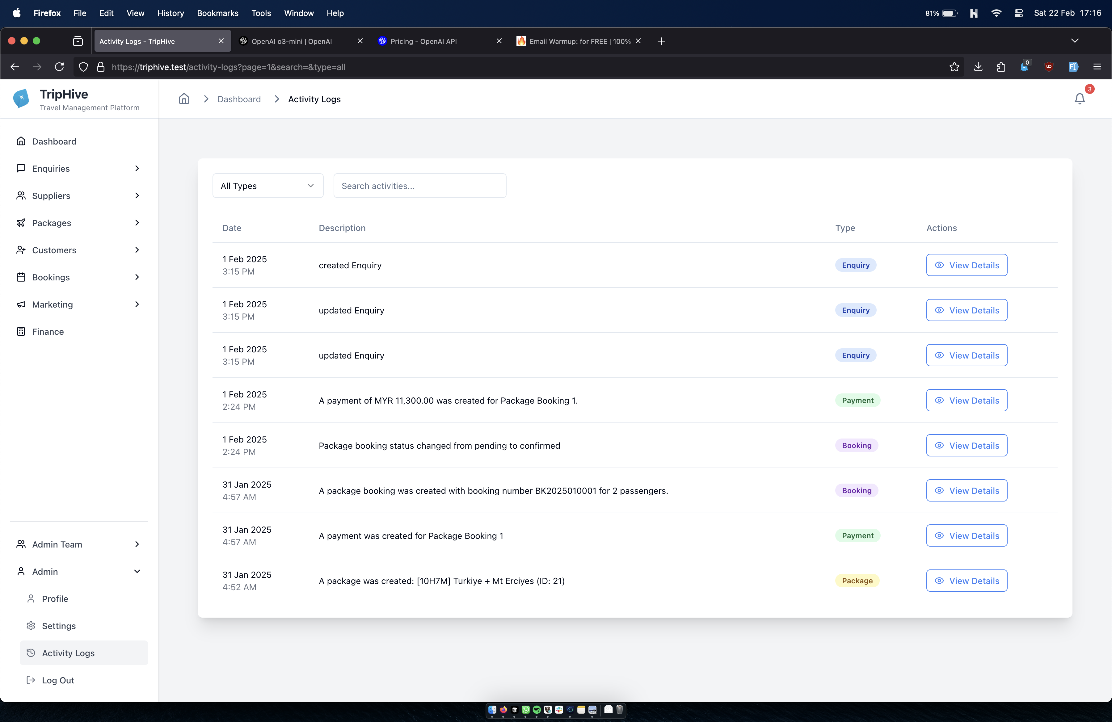Open the Firefox extensions puzzle icon
Image resolution: width=1112 pixels, height=722 pixels.
tap(1001, 67)
